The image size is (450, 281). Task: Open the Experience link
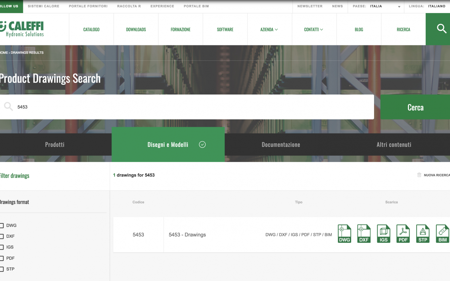click(162, 6)
